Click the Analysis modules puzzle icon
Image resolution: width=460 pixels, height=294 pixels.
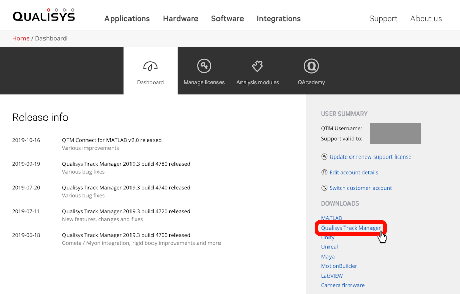coord(257,66)
